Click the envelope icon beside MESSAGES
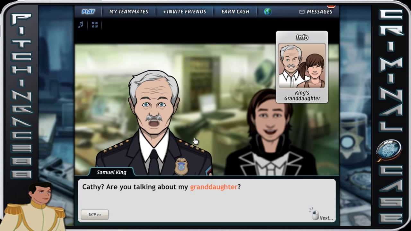Viewport: 411px width, 231px height. click(302, 12)
